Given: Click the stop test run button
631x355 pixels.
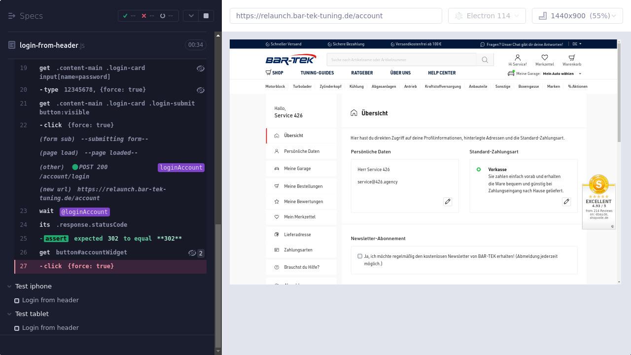Looking at the screenshot, I should click(x=206, y=16).
